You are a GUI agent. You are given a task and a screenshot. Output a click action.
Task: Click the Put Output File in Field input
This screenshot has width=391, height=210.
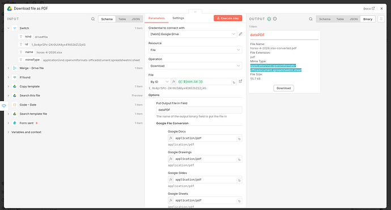point(199,110)
